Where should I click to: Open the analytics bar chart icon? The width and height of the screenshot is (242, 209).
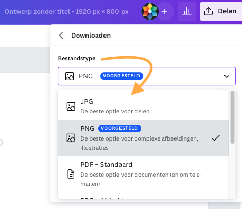pos(187,11)
